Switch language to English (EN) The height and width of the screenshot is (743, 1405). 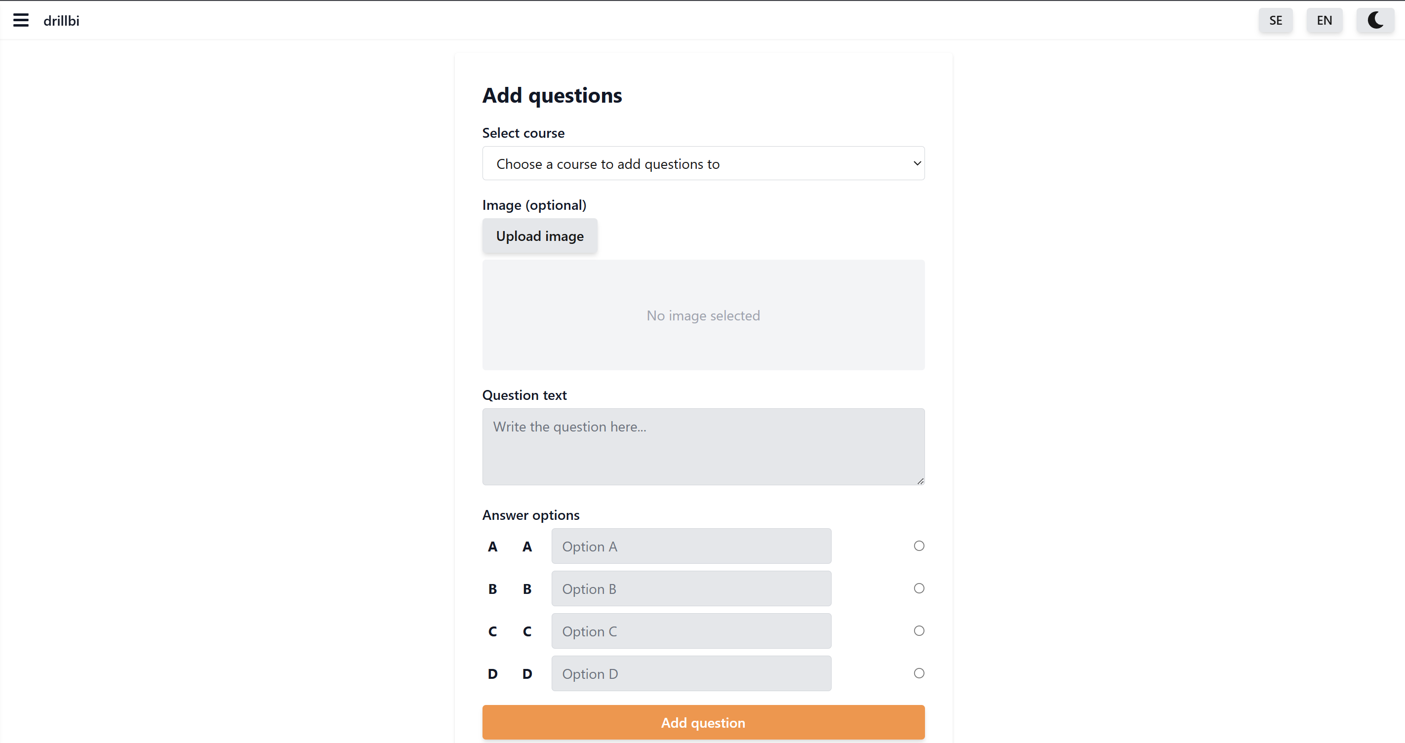tap(1324, 21)
